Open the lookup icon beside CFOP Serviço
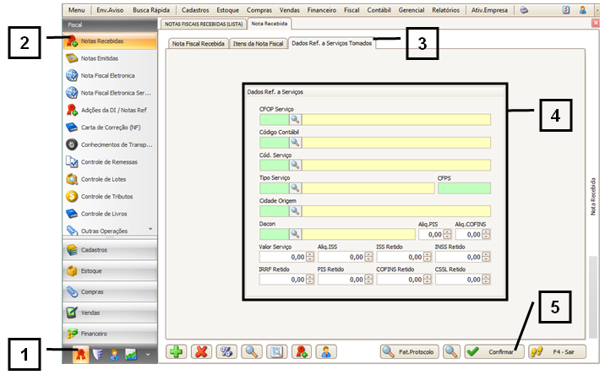The image size is (605, 375). coord(295,120)
